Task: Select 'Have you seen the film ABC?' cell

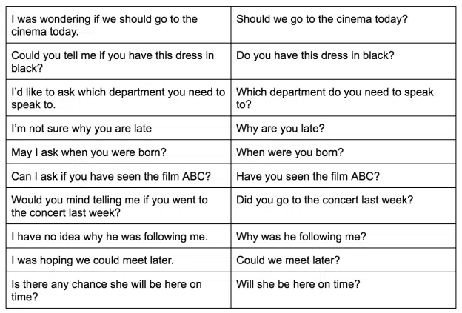Action: point(307,176)
